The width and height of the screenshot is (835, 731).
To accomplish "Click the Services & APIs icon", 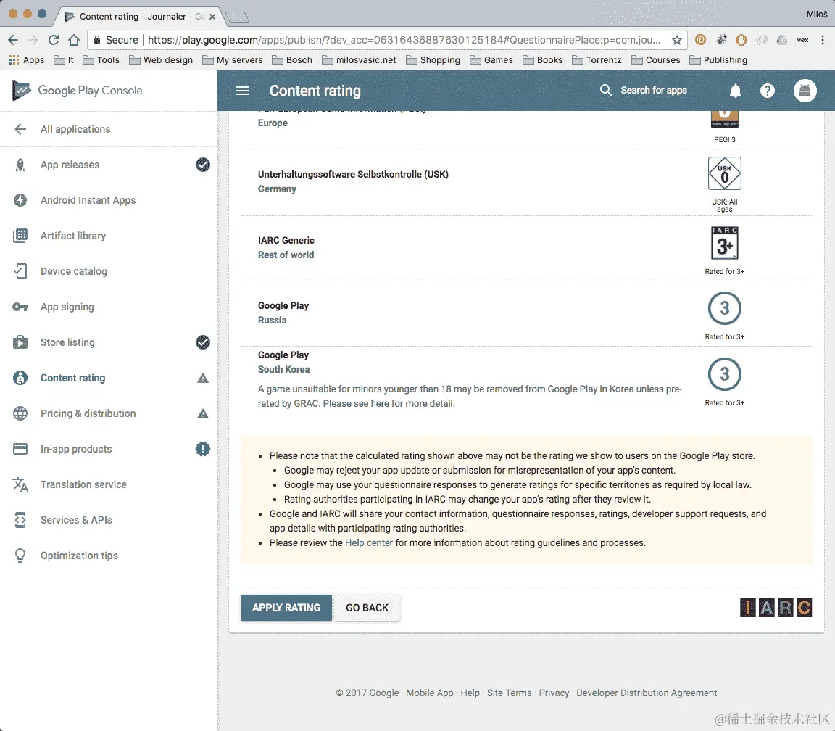I will tap(20, 520).
